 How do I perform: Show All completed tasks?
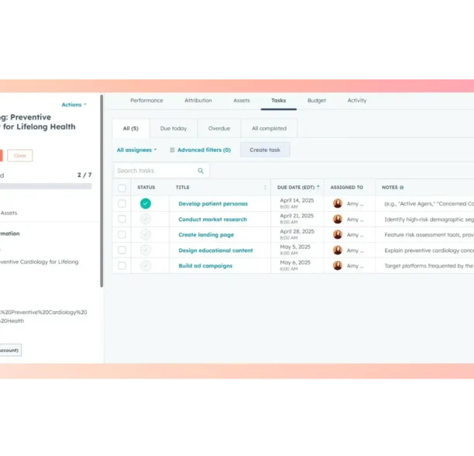tap(269, 129)
